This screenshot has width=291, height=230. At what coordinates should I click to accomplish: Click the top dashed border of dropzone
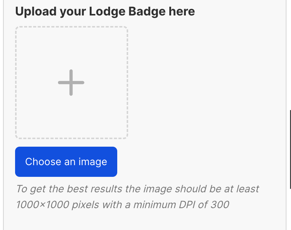coord(72,27)
